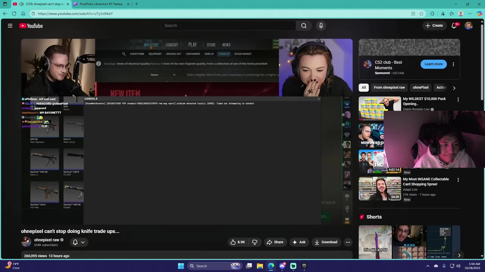485x272 pixels.
Task: Open My Most INSANE Collectable Card video
Action: click(426, 182)
